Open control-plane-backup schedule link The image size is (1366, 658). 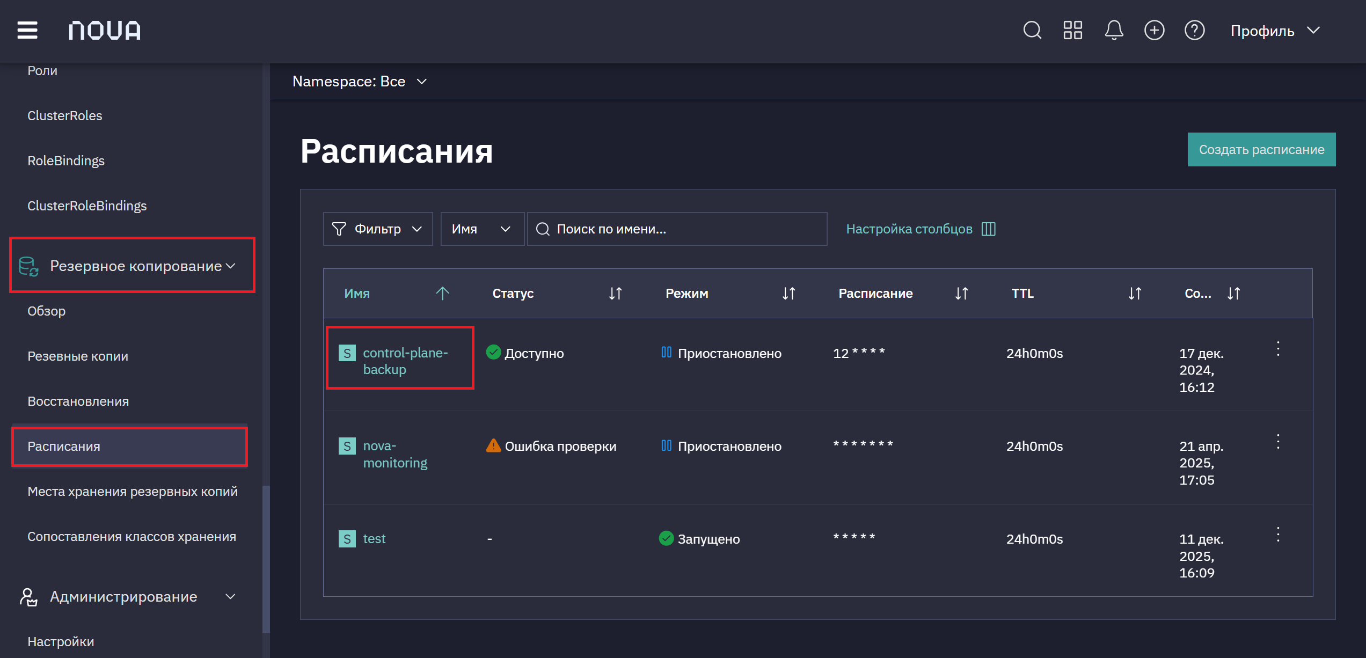click(x=405, y=361)
